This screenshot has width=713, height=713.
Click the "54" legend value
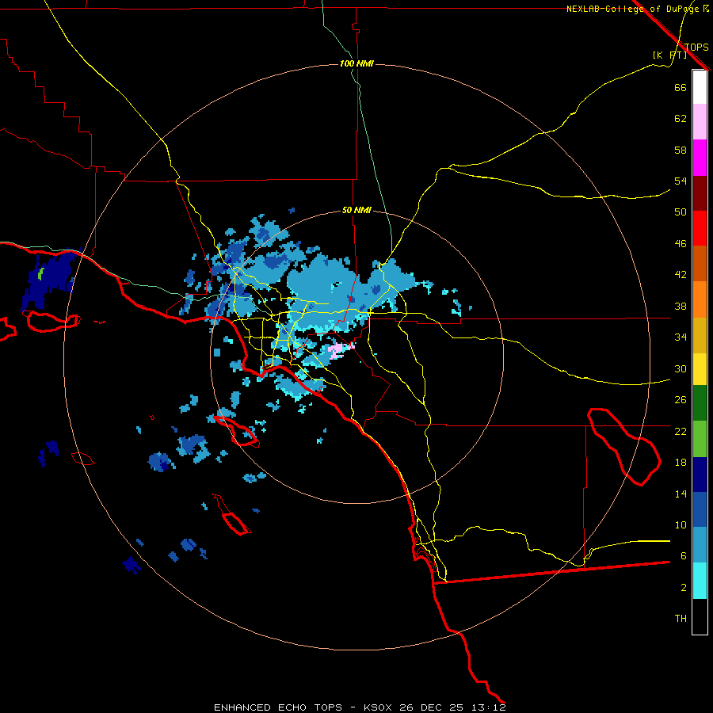(x=681, y=181)
